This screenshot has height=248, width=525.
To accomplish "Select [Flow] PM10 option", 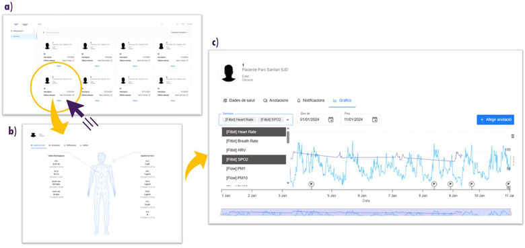I will click(x=254, y=178).
